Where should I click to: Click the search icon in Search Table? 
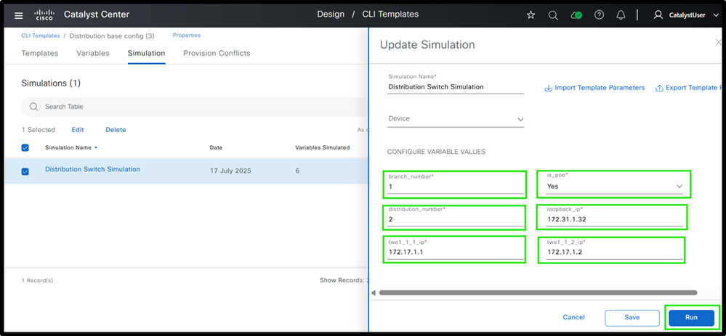click(33, 107)
